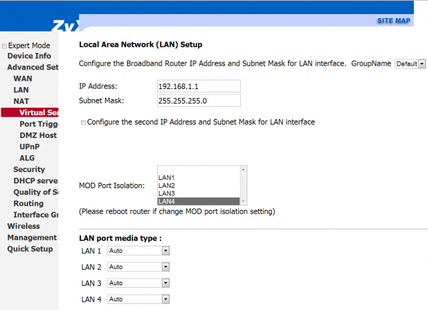Open the LAN 4 media type dropdown
The height and width of the screenshot is (310, 428).
point(138,299)
